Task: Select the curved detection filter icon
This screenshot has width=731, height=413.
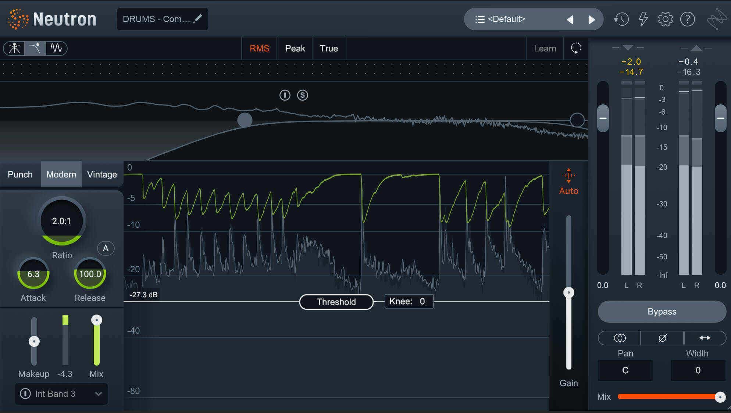Action: [35, 48]
